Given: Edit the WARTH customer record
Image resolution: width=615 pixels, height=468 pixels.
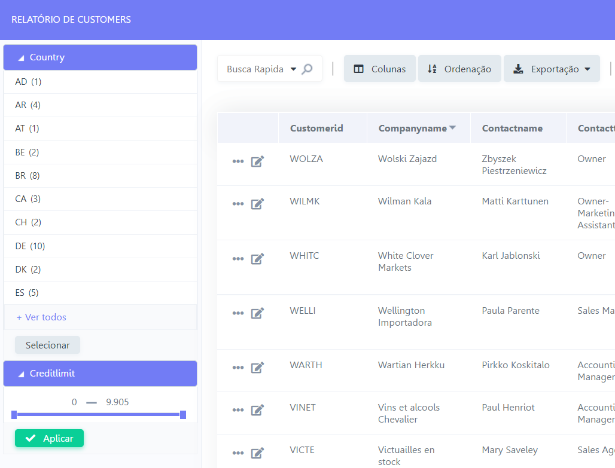Looking at the screenshot, I should coord(257,367).
